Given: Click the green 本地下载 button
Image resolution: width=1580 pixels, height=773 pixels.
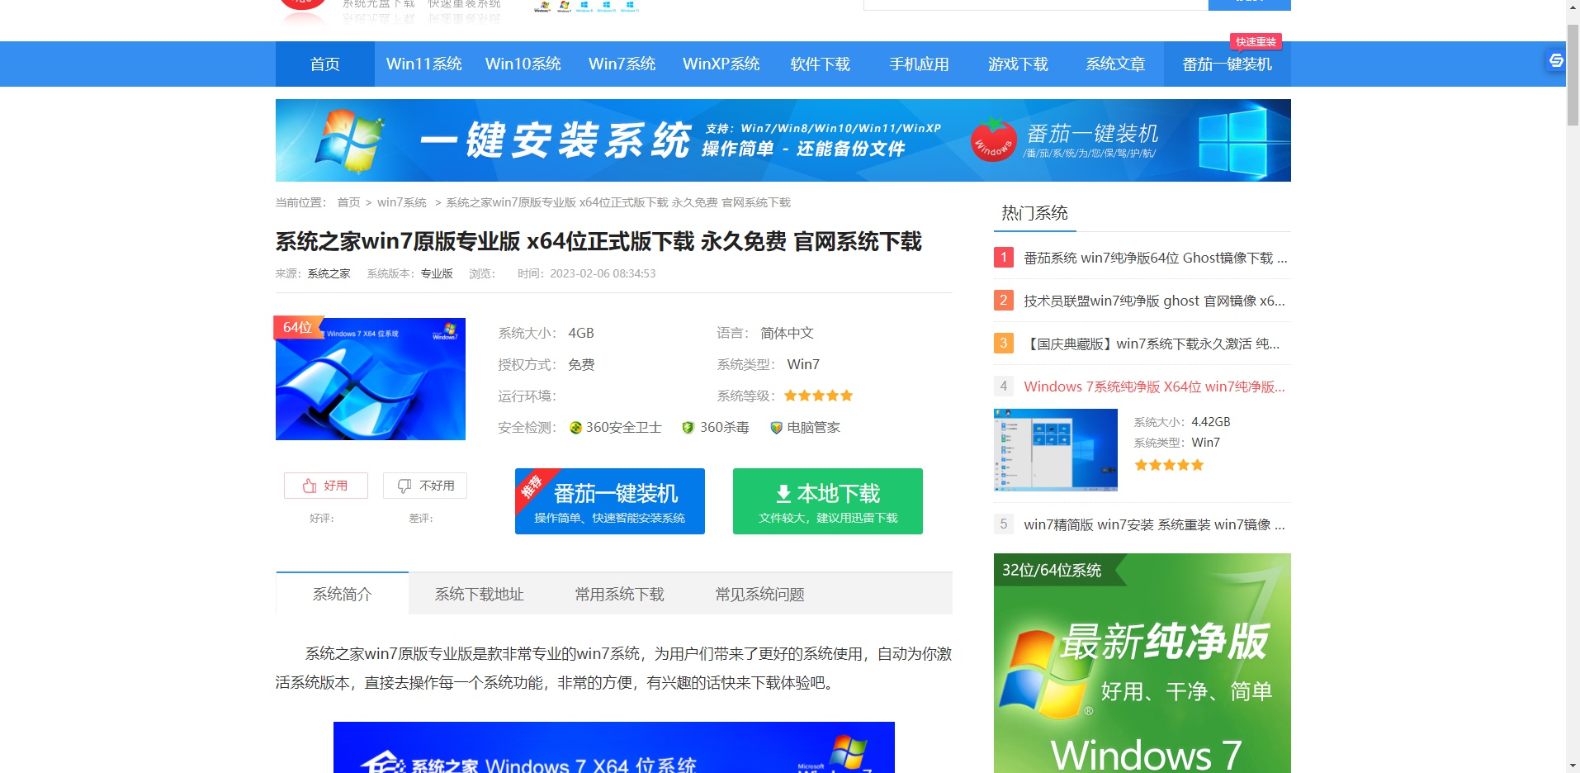Looking at the screenshot, I should pos(828,501).
